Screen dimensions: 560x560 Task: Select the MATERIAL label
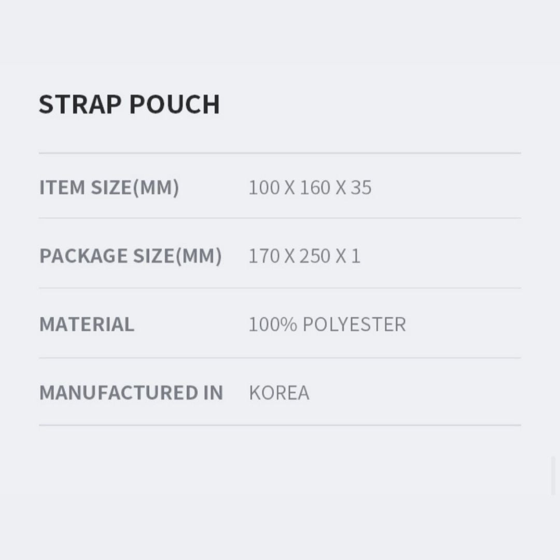coord(87,324)
